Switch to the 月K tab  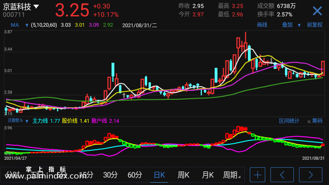click(208, 175)
